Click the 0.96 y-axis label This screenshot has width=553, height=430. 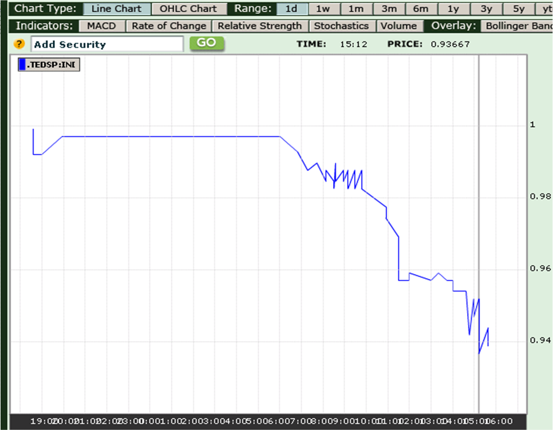[x=540, y=268]
